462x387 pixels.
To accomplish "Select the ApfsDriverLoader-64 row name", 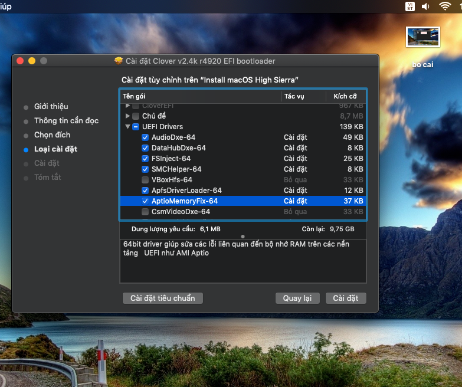I will pyautogui.click(x=186, y=191).
